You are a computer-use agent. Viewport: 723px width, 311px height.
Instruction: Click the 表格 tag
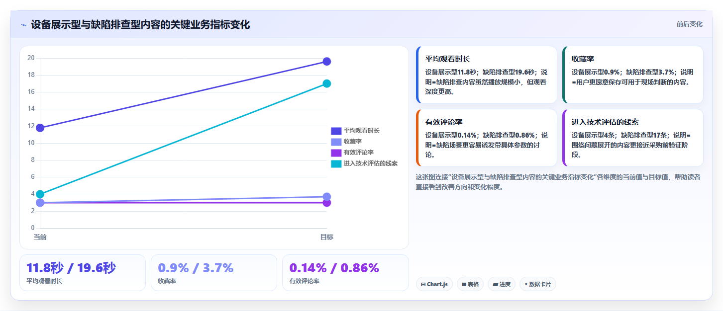[x=470, y=284]
